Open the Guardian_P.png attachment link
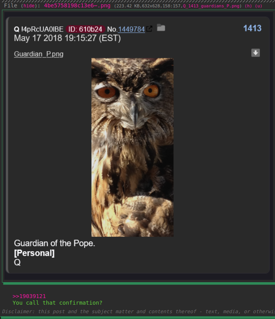This screenshot has height=319, width=275. pyautogui.click(x=39, y=54)
